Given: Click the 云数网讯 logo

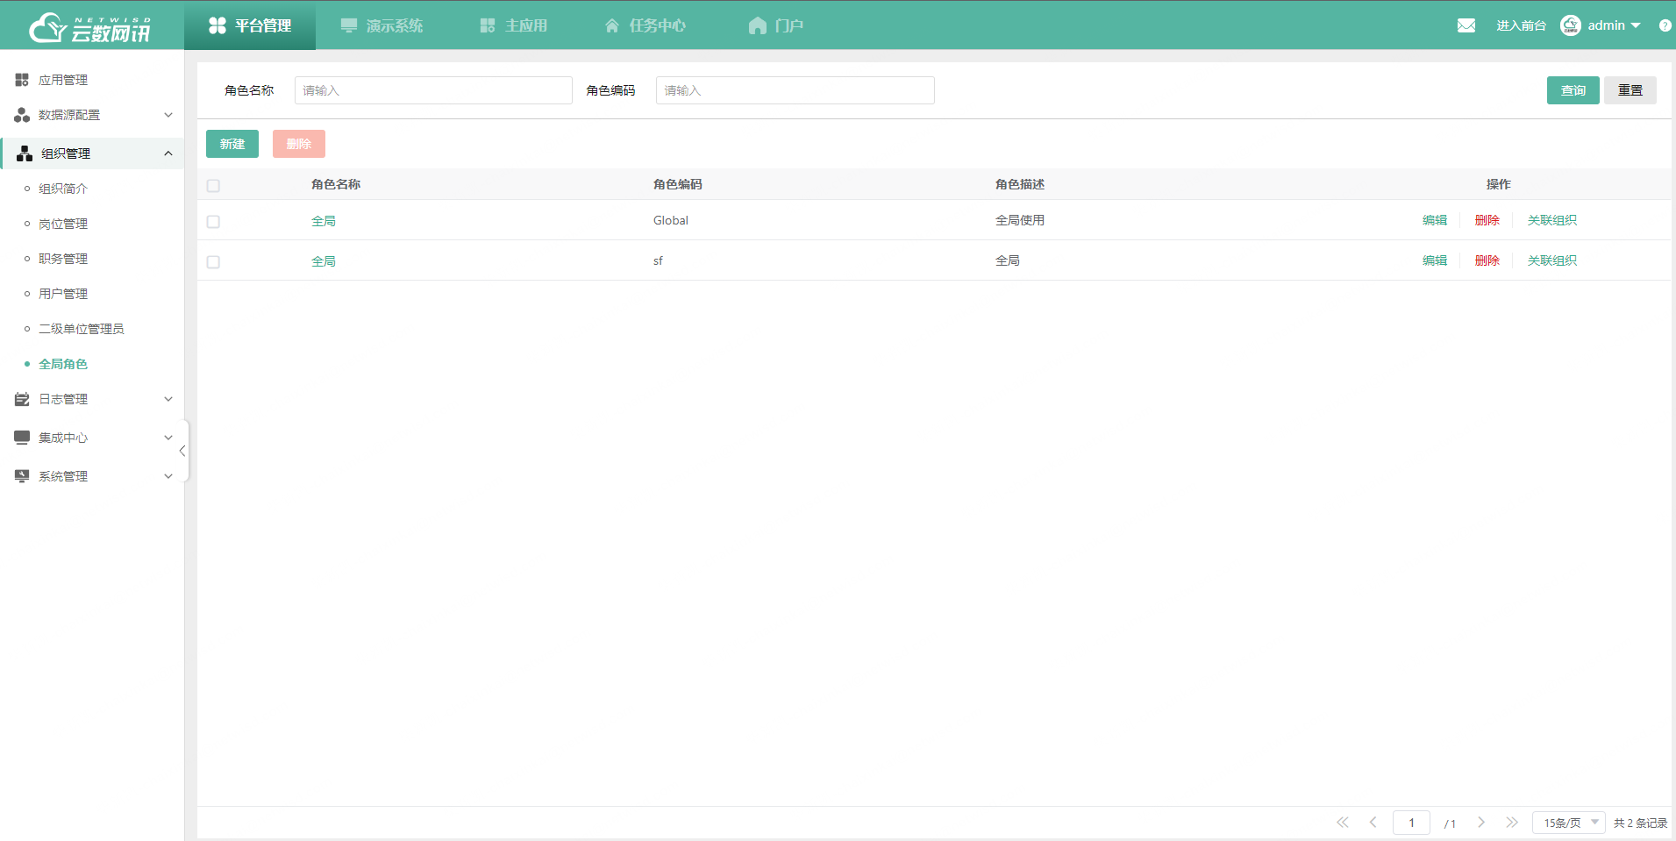Looking at the screenshot, I should point(90,27).
